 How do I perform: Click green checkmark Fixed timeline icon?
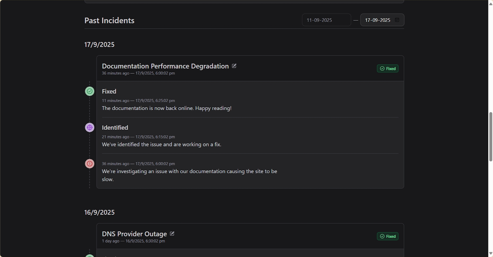click(90, 92)
